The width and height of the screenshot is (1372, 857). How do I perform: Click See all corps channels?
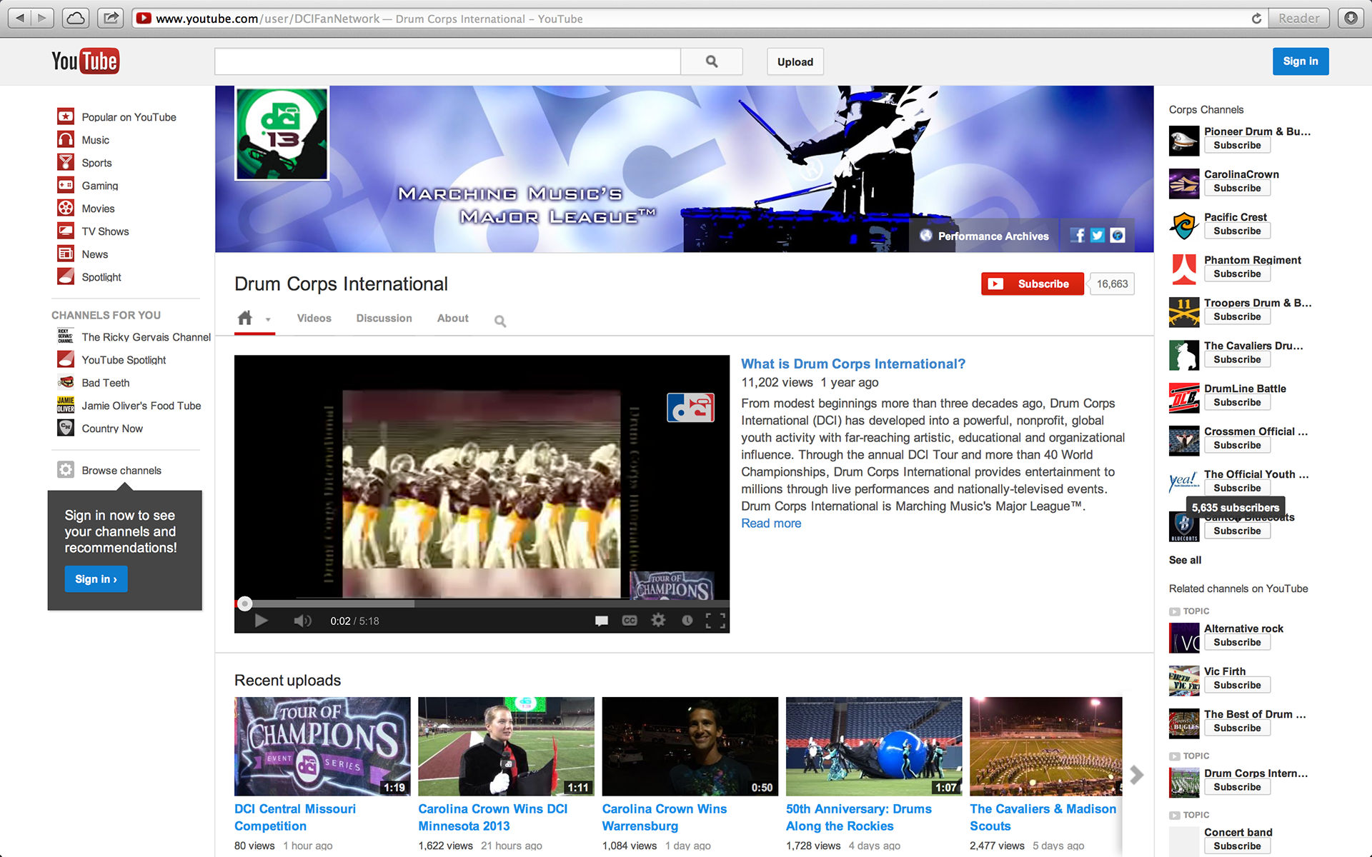(x=1185, y=560)
